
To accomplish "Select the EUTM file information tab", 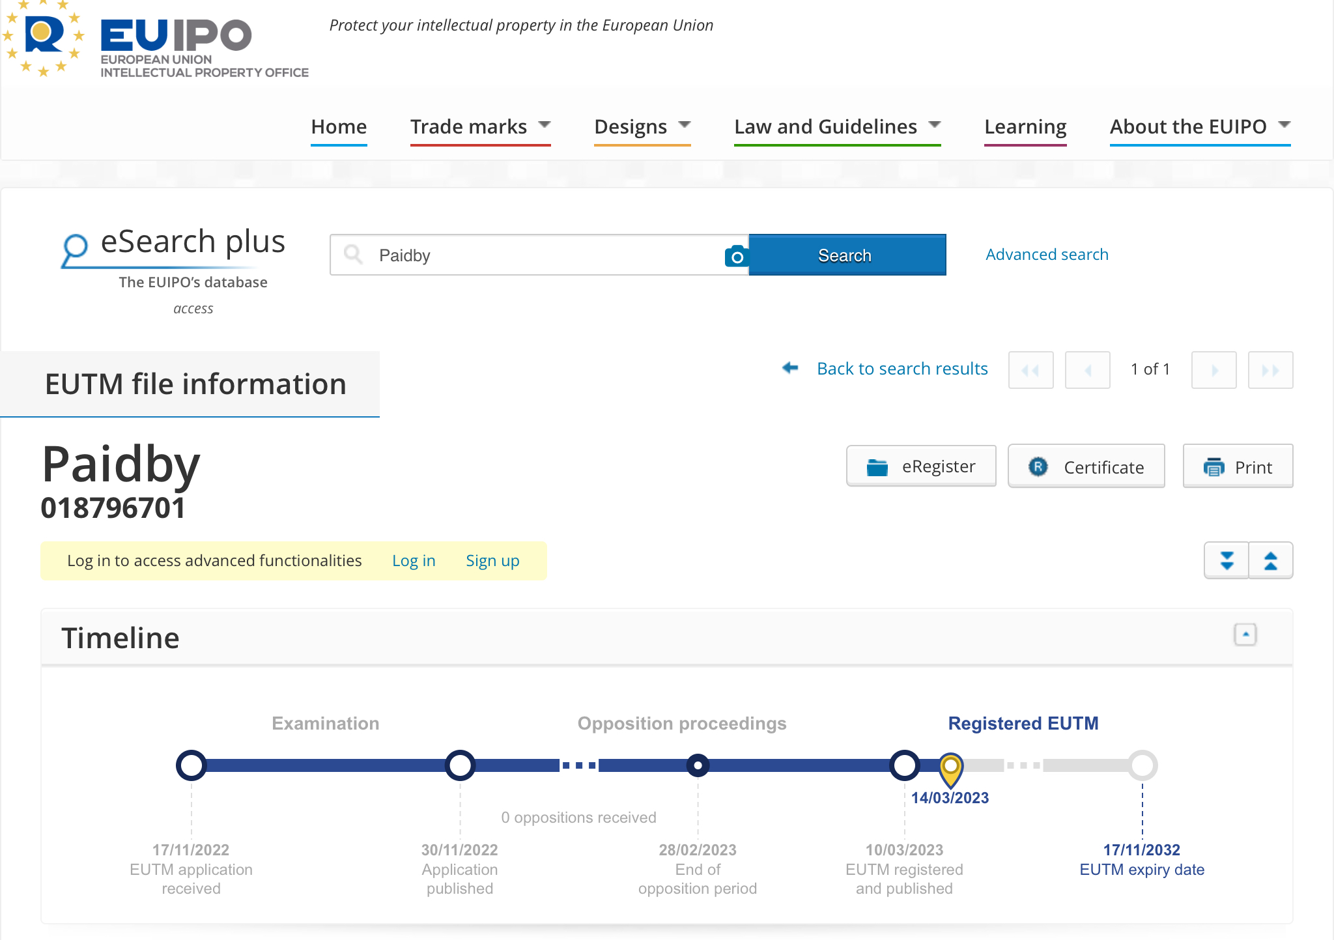I will pos(190,384).
